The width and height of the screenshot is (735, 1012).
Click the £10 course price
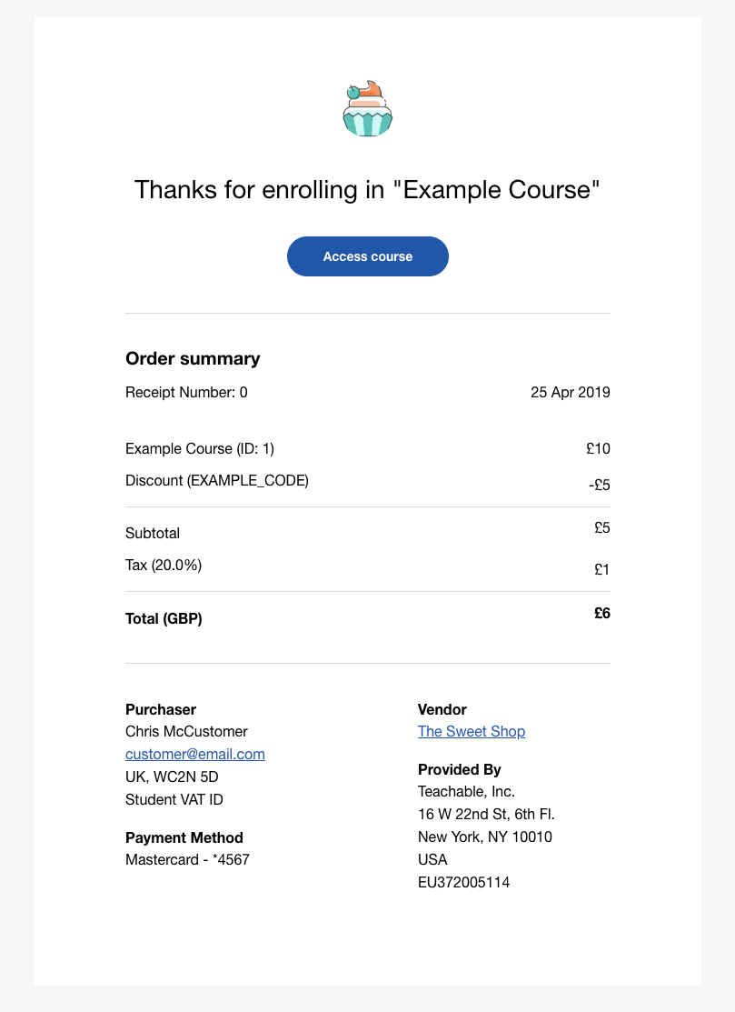point(599,448)
